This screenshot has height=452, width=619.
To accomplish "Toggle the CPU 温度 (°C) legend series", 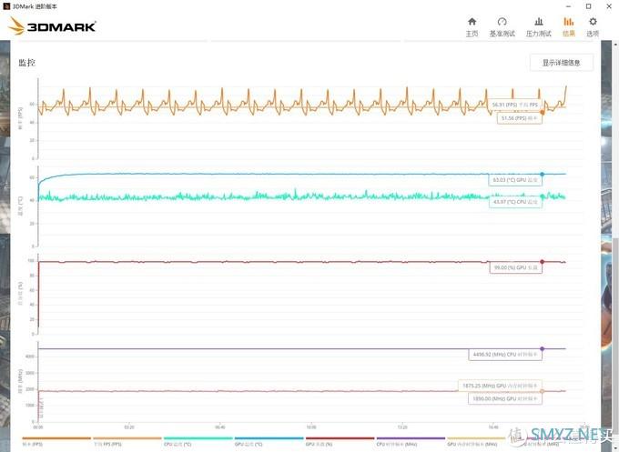I will [198, 441].
